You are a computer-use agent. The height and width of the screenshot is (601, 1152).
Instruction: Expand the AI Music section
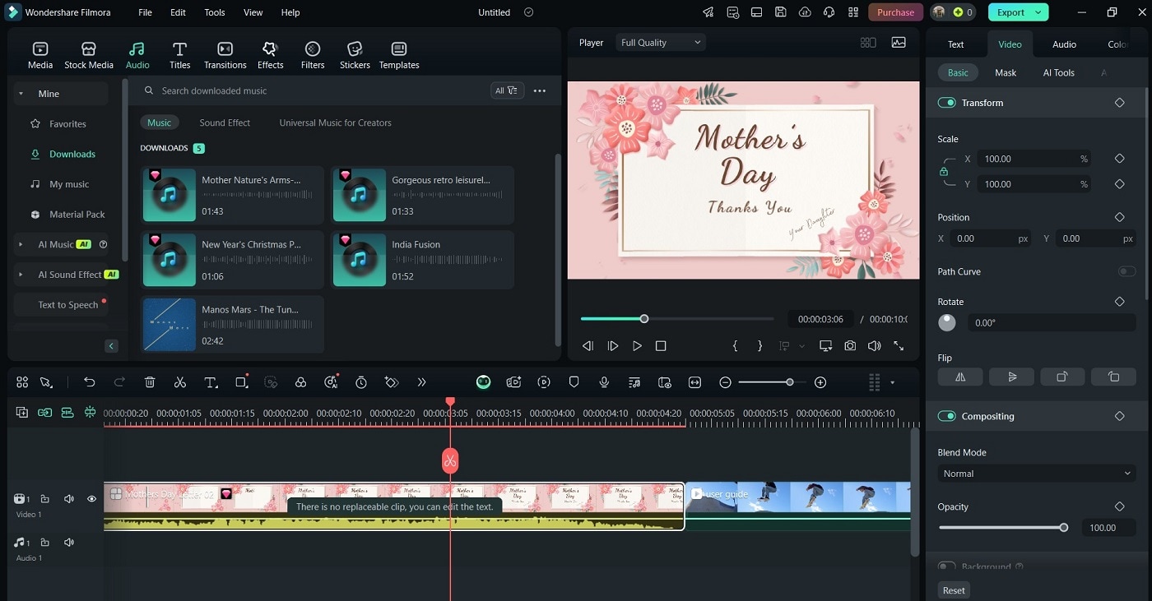point(21,244)
